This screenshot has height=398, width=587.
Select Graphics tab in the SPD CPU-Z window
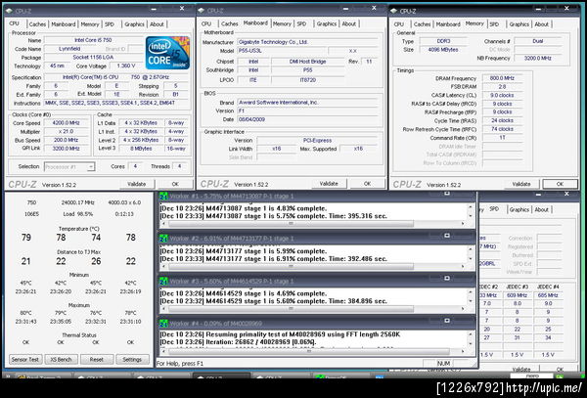(x=519, y=210)
